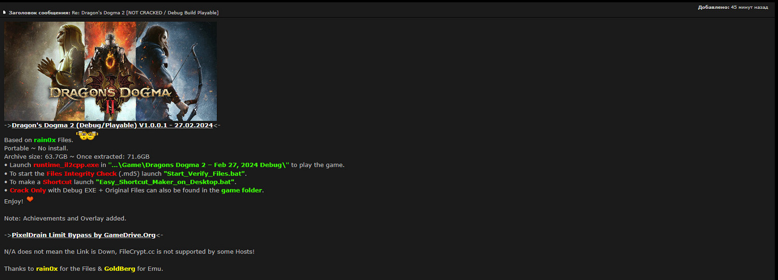This screenshot has height=280, width=778.
Task: Click the red Crack Only text
Action: click(28, 190)
